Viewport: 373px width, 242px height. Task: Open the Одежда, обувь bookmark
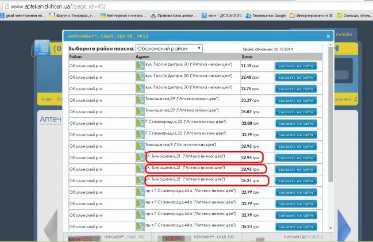(x=355, y=16)
